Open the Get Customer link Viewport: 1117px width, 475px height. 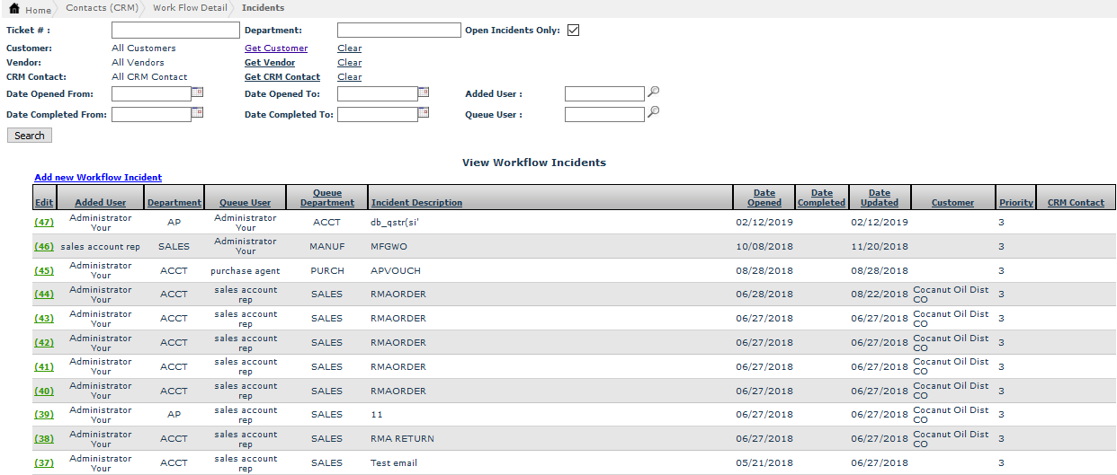276,48
